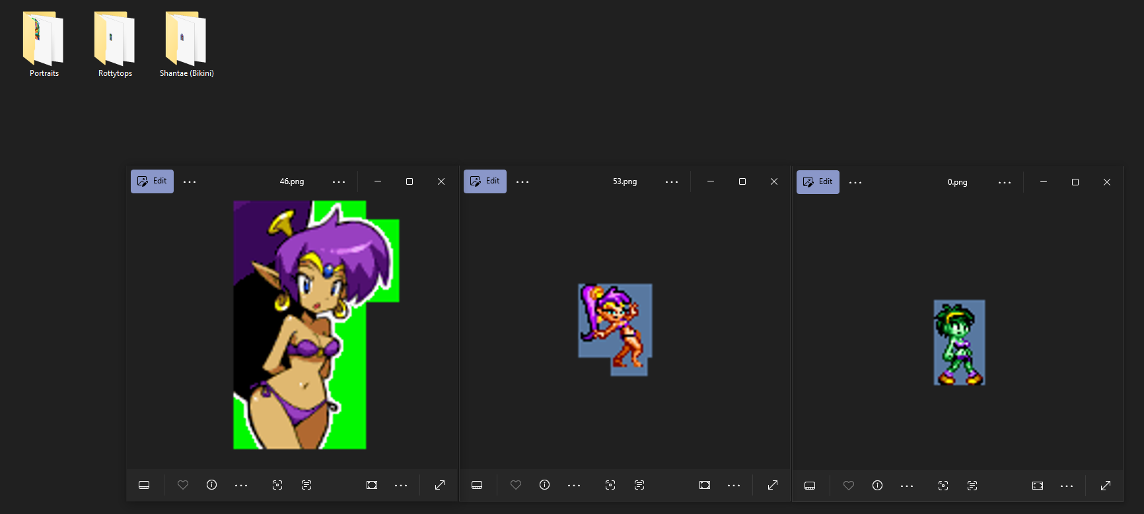Maximize the 53.png window
This screenshot has width=1144, height=514.
(742, 181)
